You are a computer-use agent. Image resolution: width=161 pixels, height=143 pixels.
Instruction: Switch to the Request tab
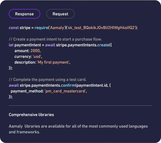pyautogui.click(x=60, y=14)
